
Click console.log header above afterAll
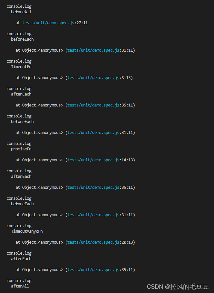tap(19, 281)
